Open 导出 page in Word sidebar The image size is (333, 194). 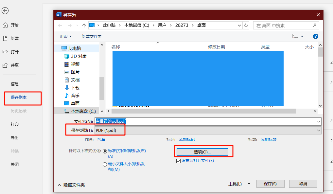tap(15, 138)
